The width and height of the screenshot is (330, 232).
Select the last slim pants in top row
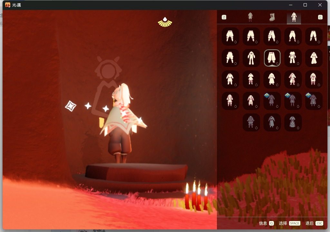click(314, 36)
